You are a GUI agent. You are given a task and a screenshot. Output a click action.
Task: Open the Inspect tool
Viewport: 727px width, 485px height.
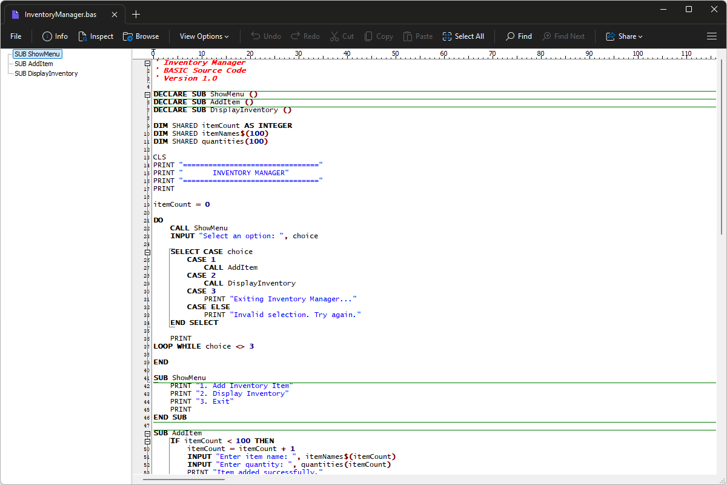[x=96, y=36]
